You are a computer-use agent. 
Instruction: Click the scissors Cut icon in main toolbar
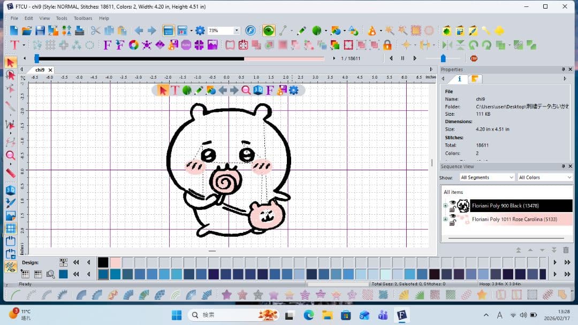pyautogui.click(x=95, y=31)
